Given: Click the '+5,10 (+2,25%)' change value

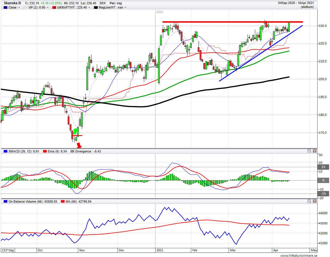Looking at the screenshot, I should click(51, 3).
